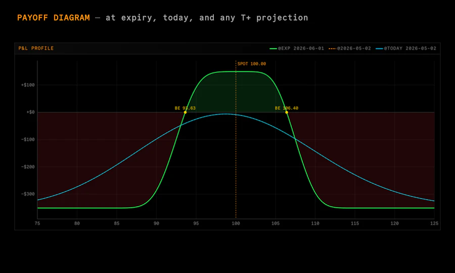Click the green @EXP legend line swatch
455x273 pixels.
coord(273,49)
